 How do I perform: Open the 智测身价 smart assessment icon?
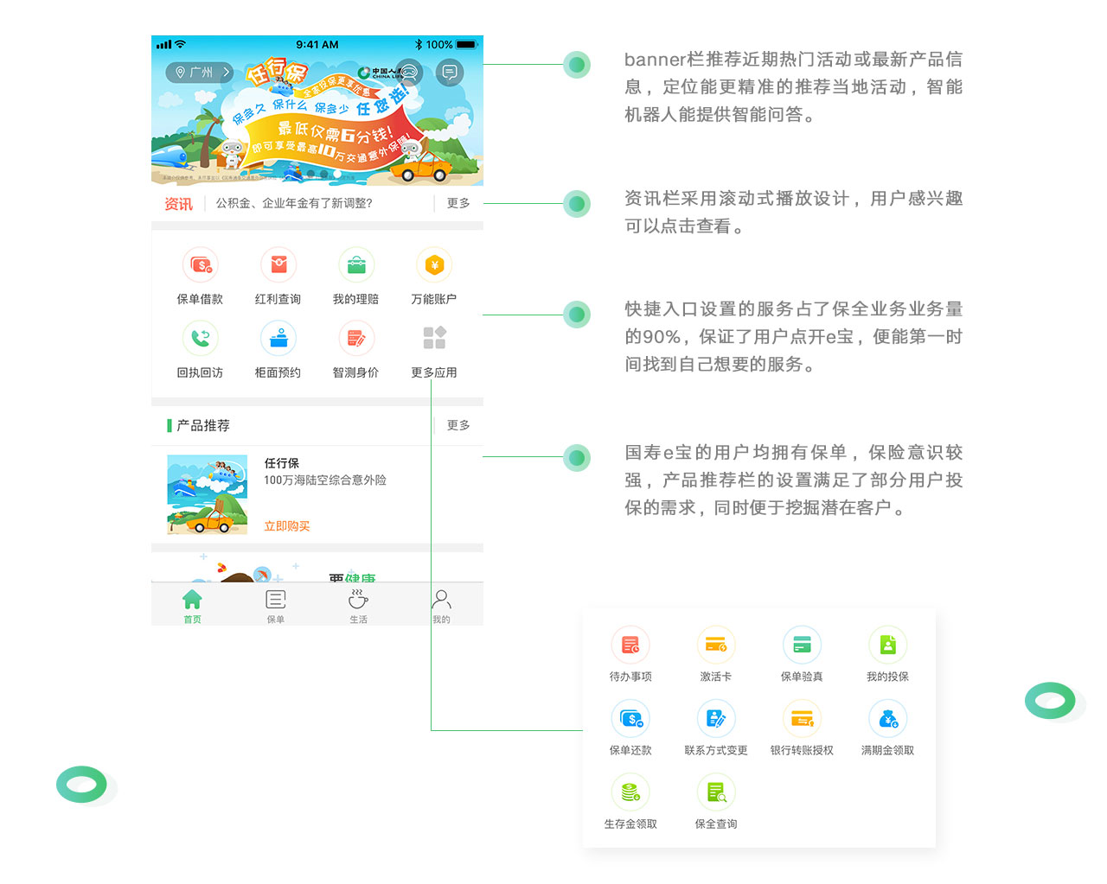click(356, 338)
